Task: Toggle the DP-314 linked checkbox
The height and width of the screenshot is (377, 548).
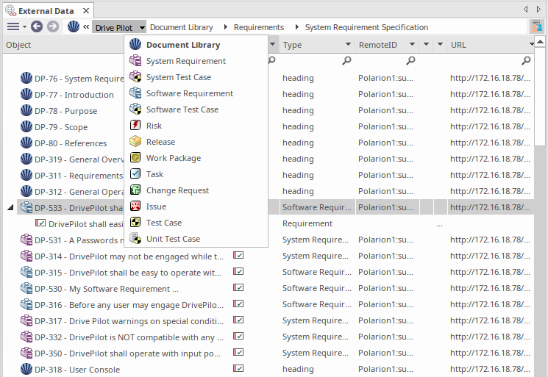Action: (238, 256)
